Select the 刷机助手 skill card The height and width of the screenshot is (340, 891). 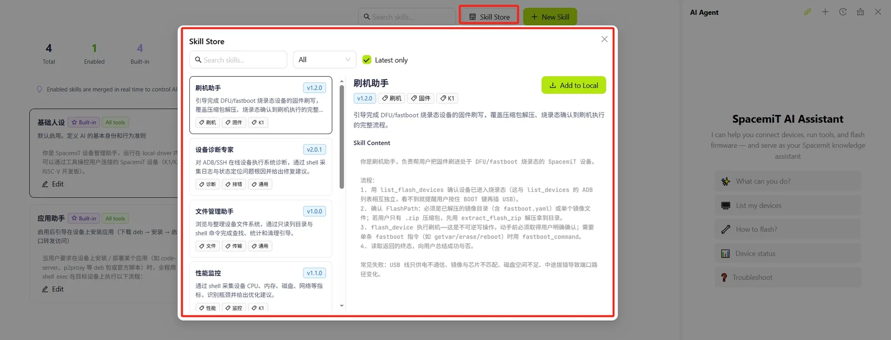(x=261, y=105)
